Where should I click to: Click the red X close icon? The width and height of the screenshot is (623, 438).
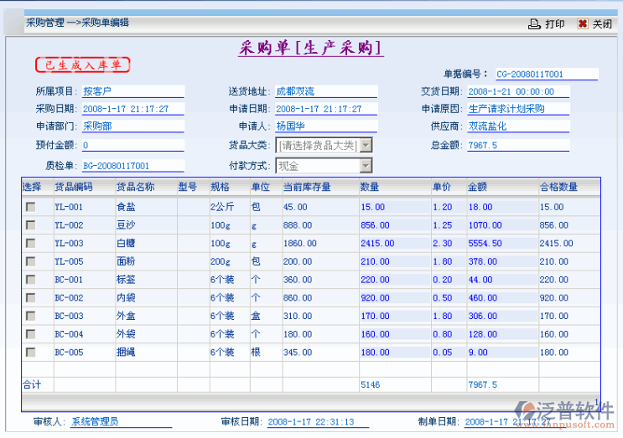pyautogui.click(x=583, y=24)
